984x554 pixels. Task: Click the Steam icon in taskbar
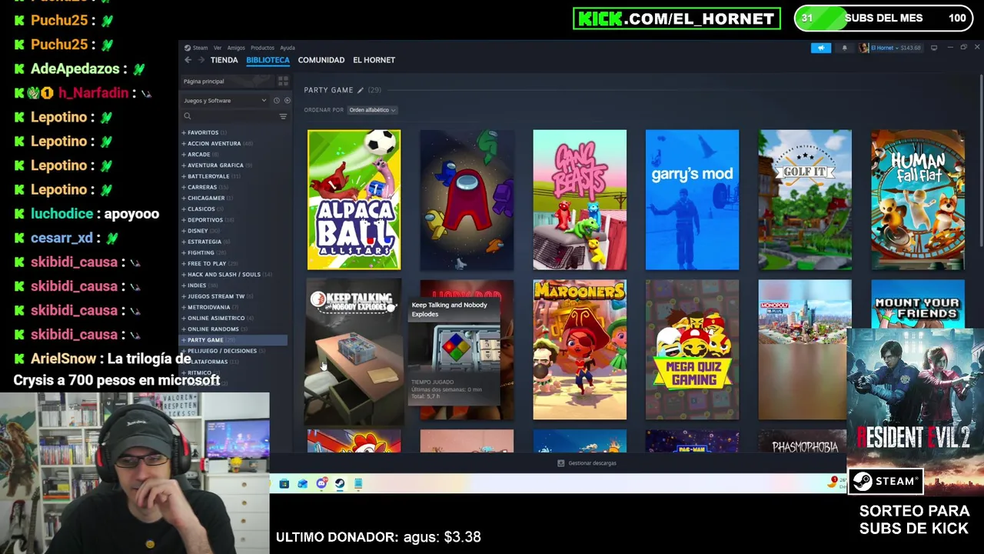point(340,483)
